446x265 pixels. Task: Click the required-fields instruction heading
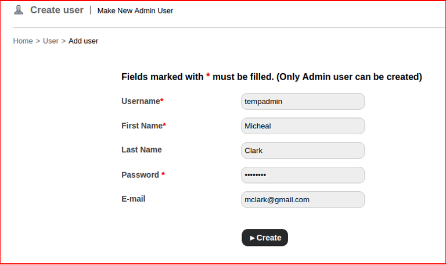(x=271, y=77)
